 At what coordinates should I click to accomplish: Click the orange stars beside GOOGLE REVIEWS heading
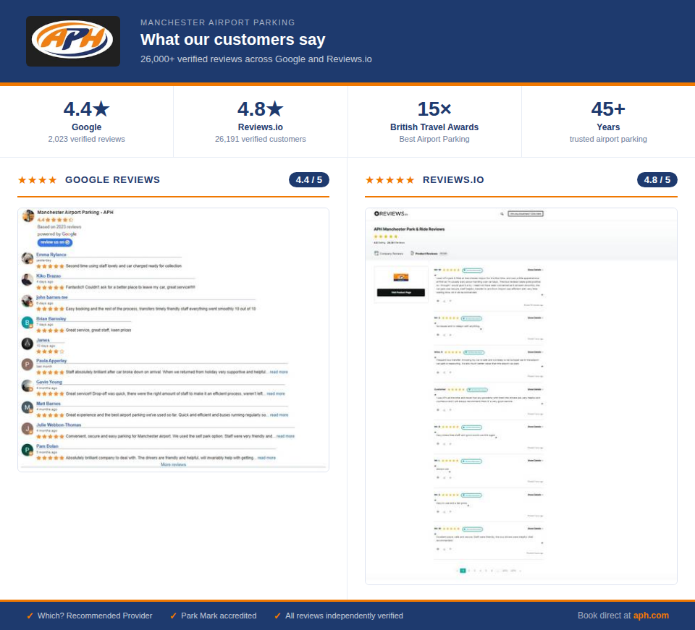pos(37,180)
